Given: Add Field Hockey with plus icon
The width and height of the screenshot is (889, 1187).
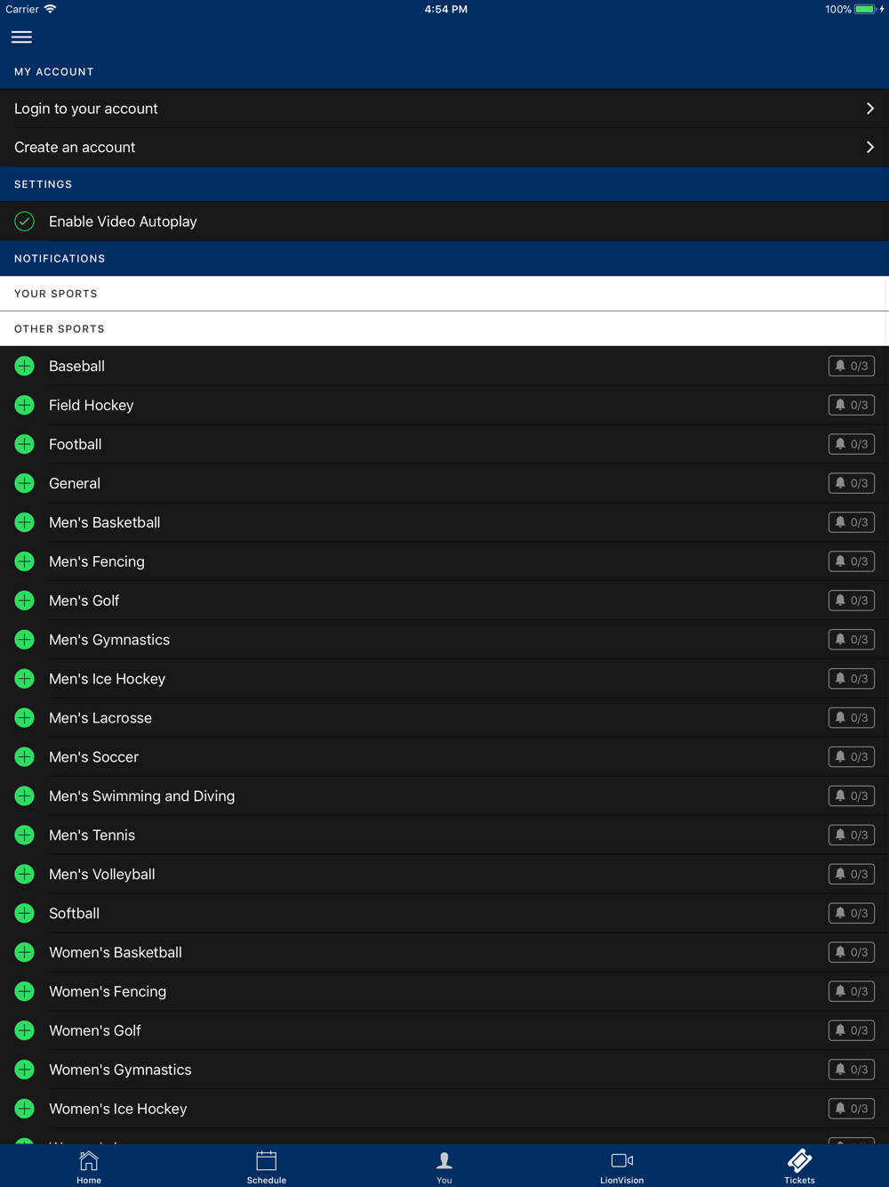Looking at the screenshot, I should click(25, 405).
